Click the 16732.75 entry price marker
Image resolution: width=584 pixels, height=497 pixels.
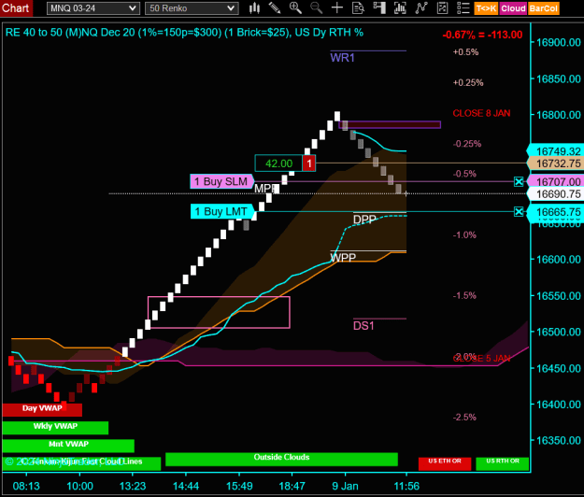(557, 163)
